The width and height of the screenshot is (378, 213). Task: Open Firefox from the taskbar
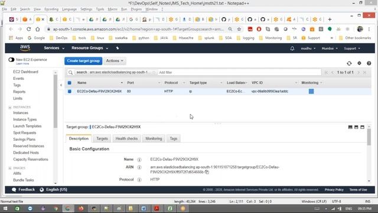81,208
